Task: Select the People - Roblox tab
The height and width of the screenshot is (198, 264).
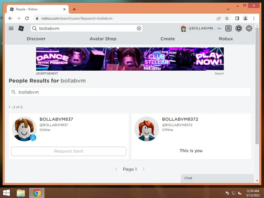Action: pos(38,9)
